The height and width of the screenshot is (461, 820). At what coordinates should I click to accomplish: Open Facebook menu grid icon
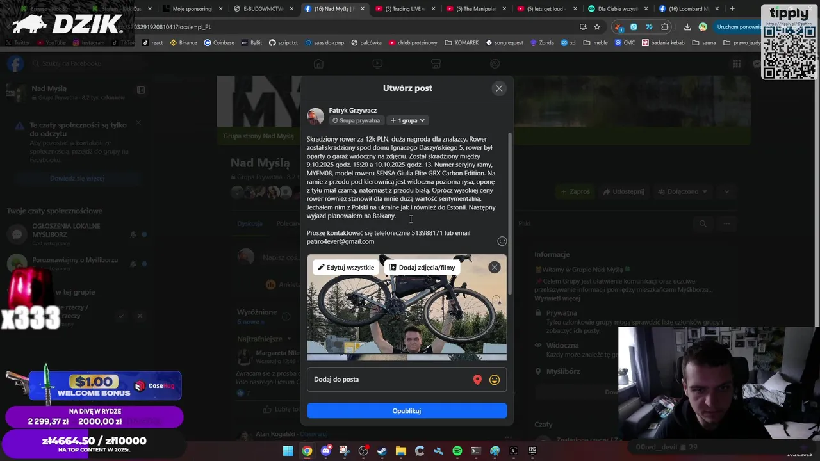(x=737, y=63)
